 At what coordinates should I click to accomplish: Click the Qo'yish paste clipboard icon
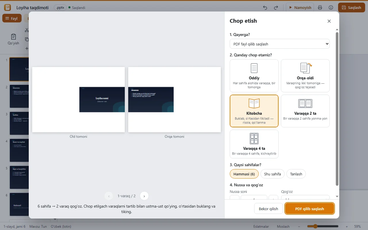(x=13, y=39)
